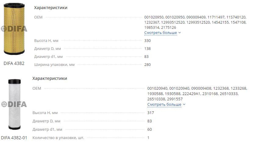This screenshot has width=255, height=142.
Task: Click the yellow DIFA 4382 filter image
Action: 14,30
